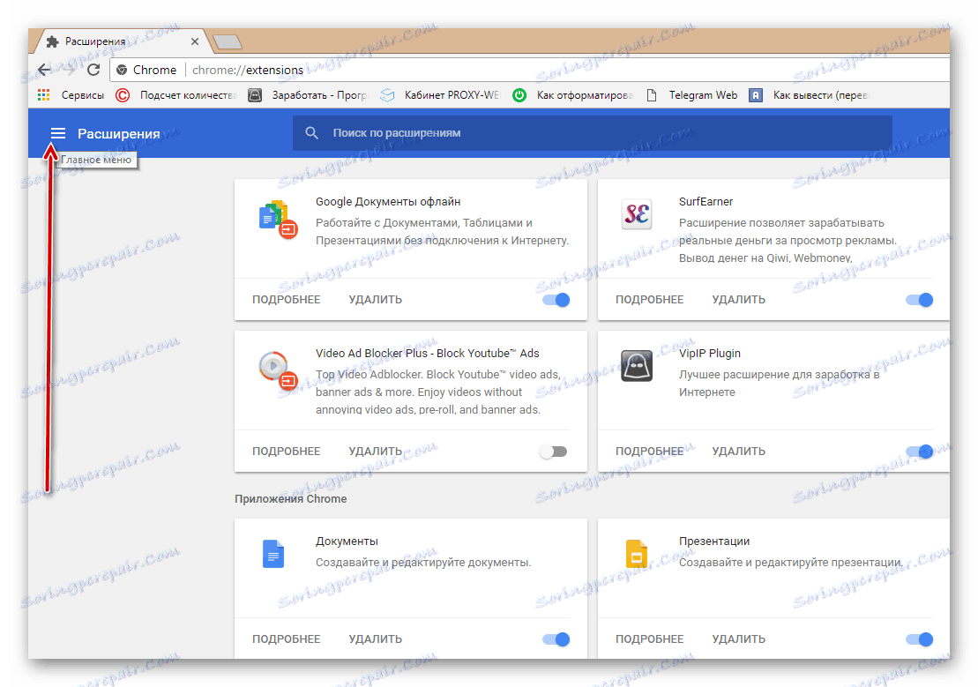
Task: Click ПОДРОБНЕЕ for VipIP Plugin
Action: (650, 452)
